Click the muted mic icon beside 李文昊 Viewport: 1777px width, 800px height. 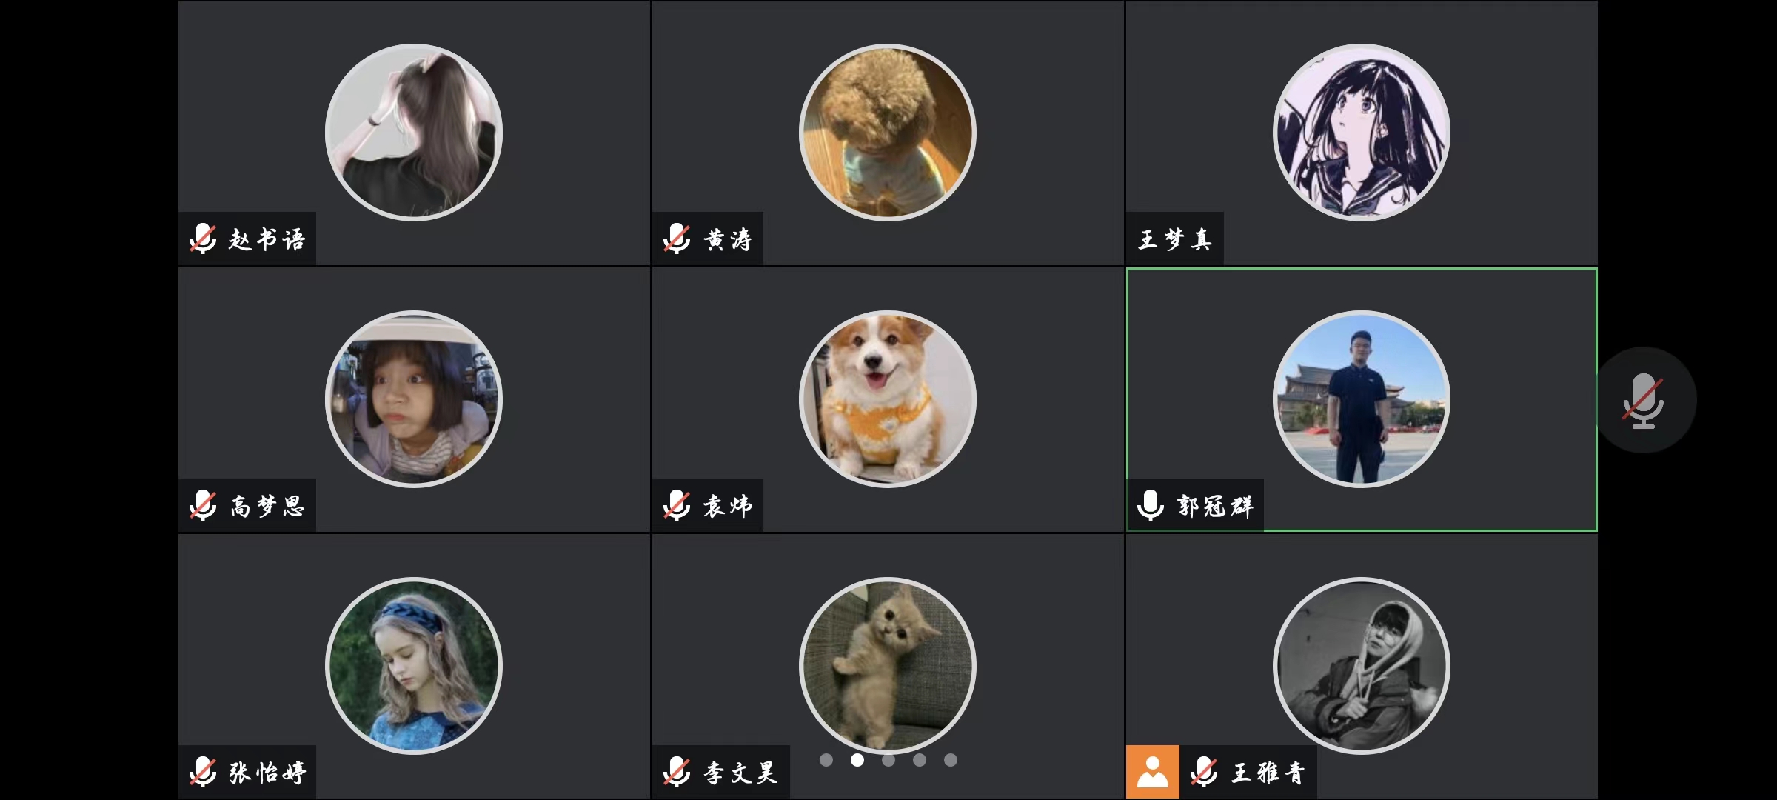click(x=677, y=772)
